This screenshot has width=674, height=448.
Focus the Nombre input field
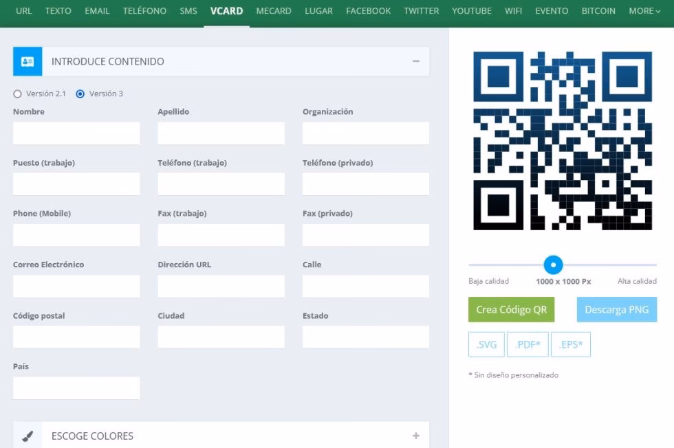pos(76,133)
